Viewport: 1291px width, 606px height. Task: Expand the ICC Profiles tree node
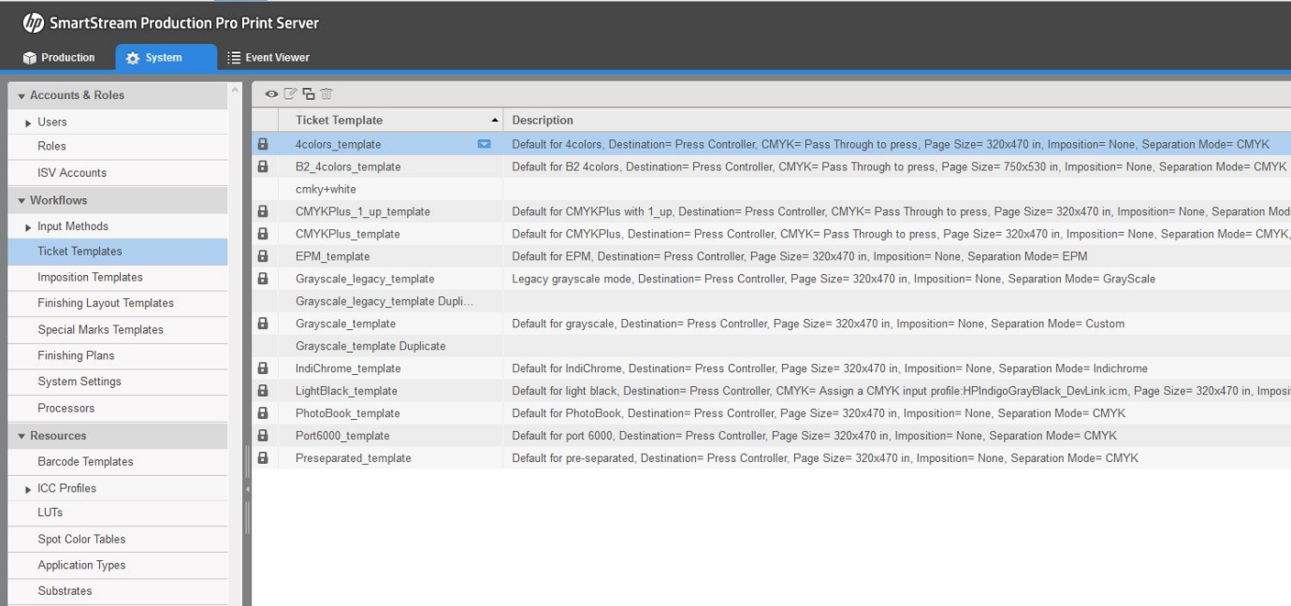click(x=28, y=488)
